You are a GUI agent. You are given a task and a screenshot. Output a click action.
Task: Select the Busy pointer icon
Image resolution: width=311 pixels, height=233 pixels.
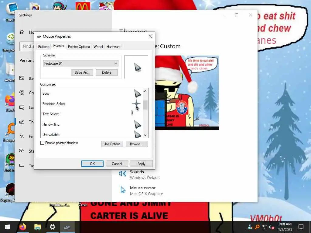coord(138,93)
